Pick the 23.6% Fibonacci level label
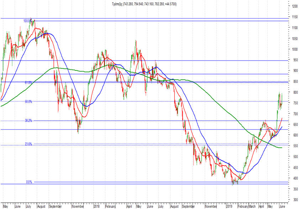 click(28, 144)
